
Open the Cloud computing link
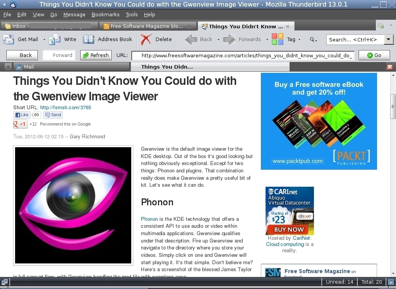point(285,244)
